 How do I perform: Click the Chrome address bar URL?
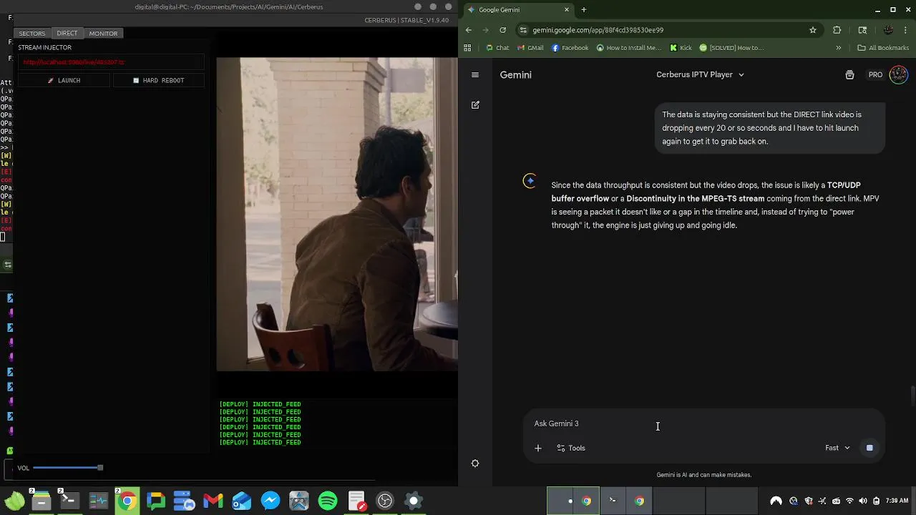pyautogui.click(x=598, y=30)
